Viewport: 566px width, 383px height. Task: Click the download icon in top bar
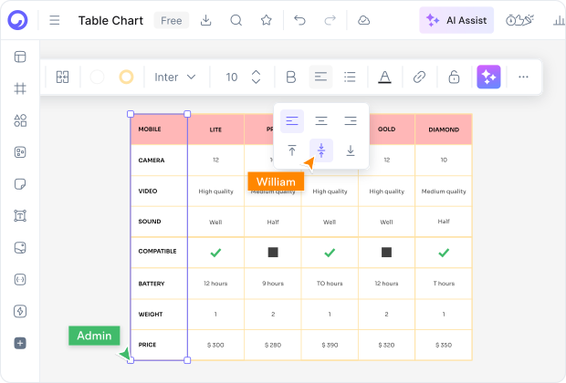pyautogui.click(x=206, y=20)
